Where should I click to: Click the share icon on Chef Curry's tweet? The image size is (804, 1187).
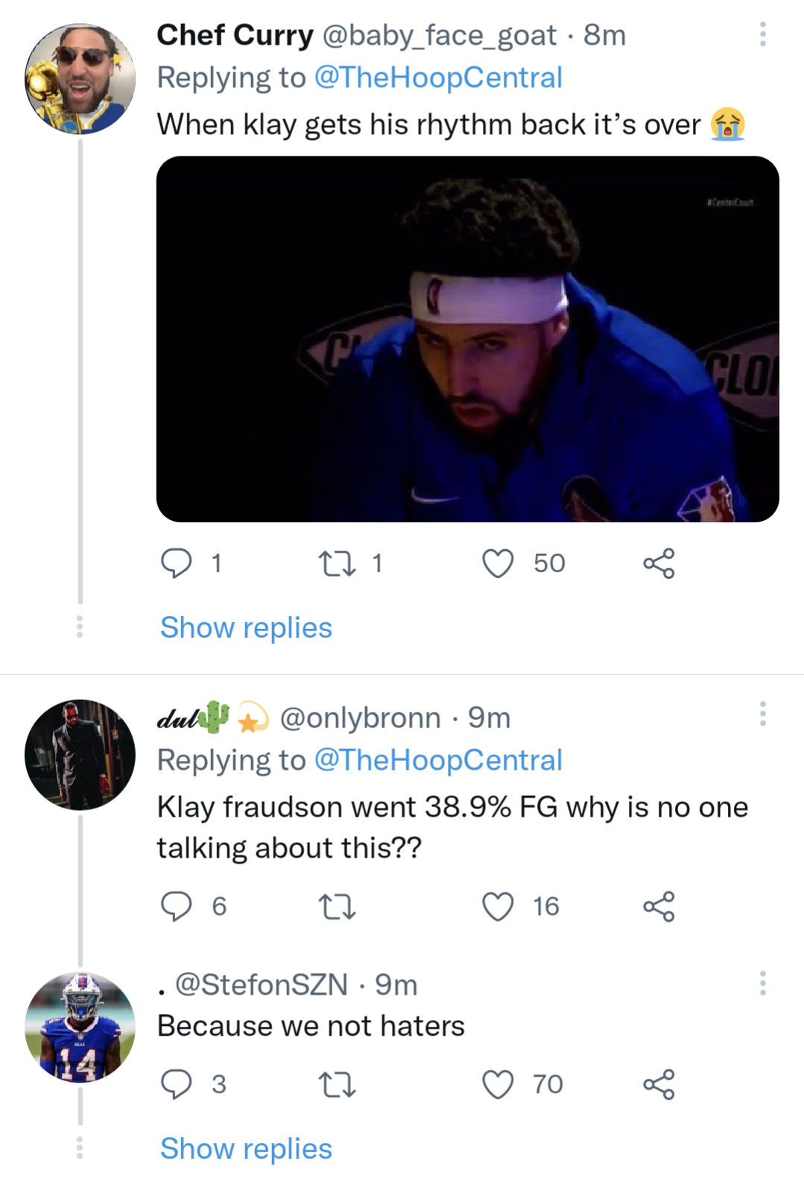(x=660, y=563)
